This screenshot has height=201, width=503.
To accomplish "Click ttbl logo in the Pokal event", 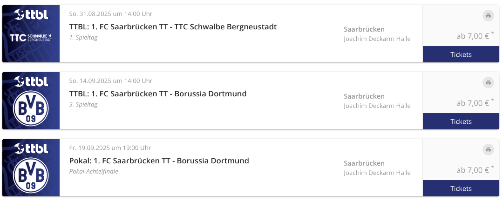I will coord(31,148).
